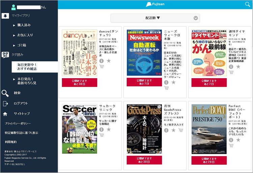Viewport: 253px width, 173px height.
Task: Show info for 月刊GoodsPress
Action: [x=166, y=130]
